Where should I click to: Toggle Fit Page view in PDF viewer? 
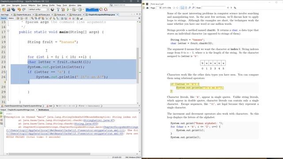pos(186,8)
